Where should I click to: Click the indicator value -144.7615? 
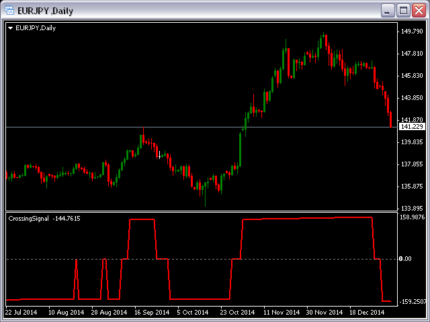tap(67, 219)
